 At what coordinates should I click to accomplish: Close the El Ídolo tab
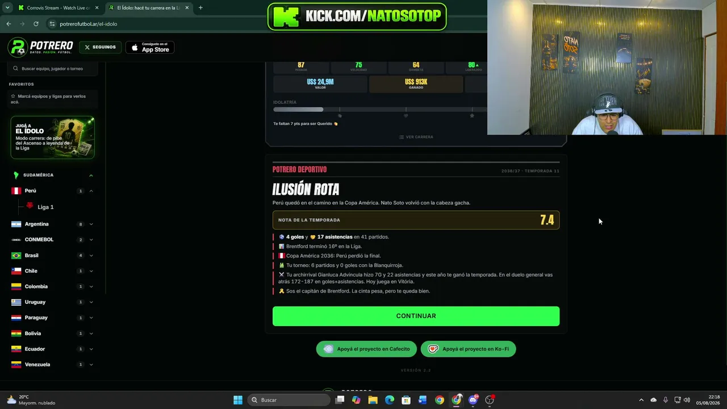point(188,8)
